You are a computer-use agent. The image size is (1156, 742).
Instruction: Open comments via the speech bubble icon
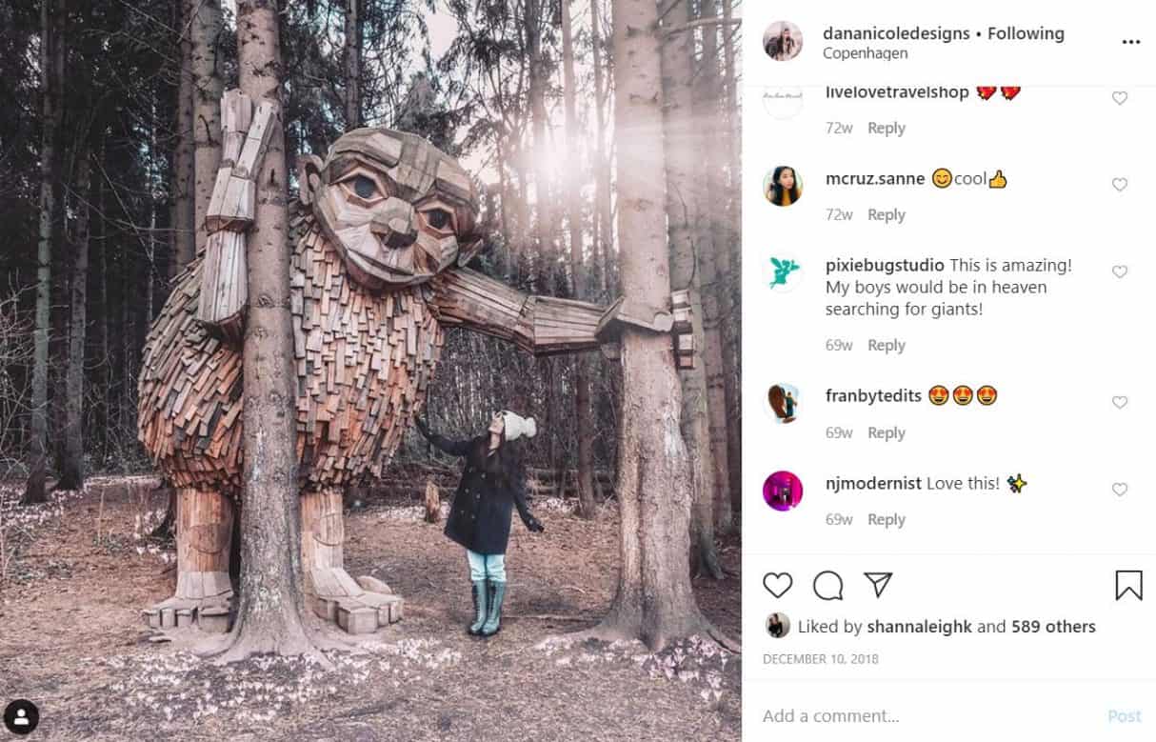tap(828, 586)
